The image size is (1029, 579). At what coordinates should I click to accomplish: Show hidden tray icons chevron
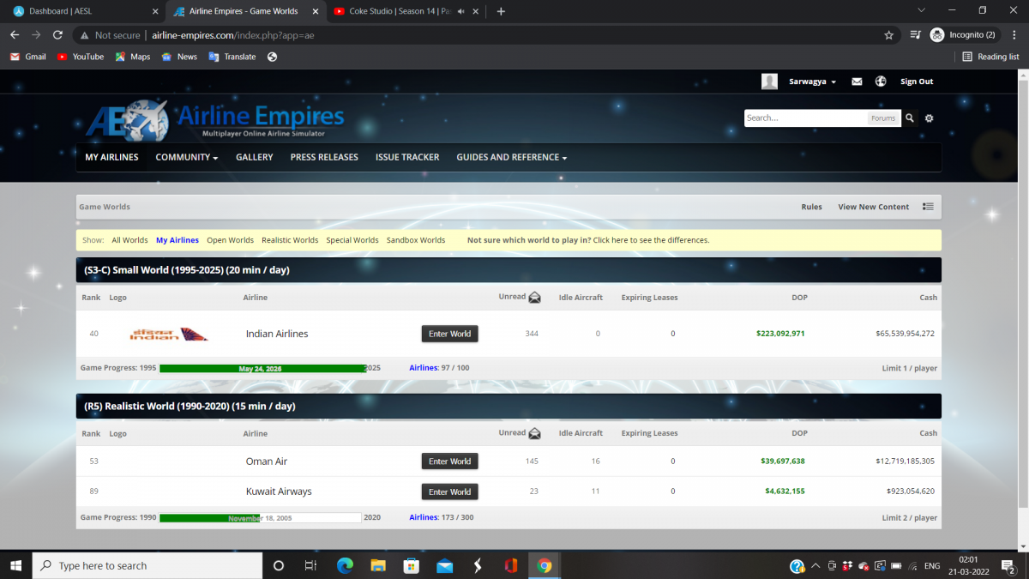(x=815, y=566)
